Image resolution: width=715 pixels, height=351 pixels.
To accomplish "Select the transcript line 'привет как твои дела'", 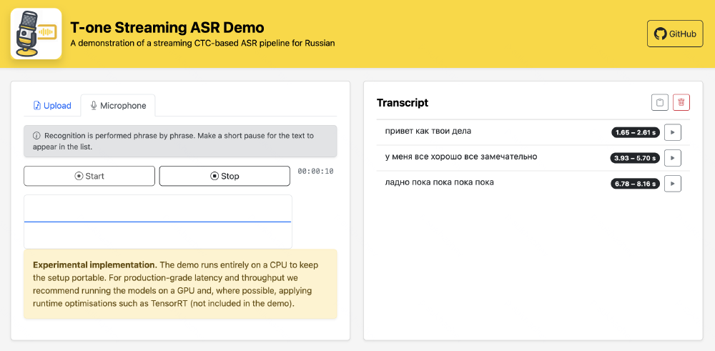I will coord(428,132).
